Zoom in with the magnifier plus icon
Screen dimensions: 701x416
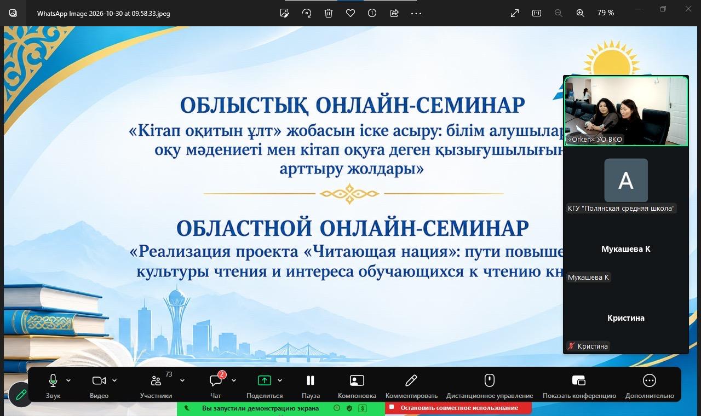581,13
